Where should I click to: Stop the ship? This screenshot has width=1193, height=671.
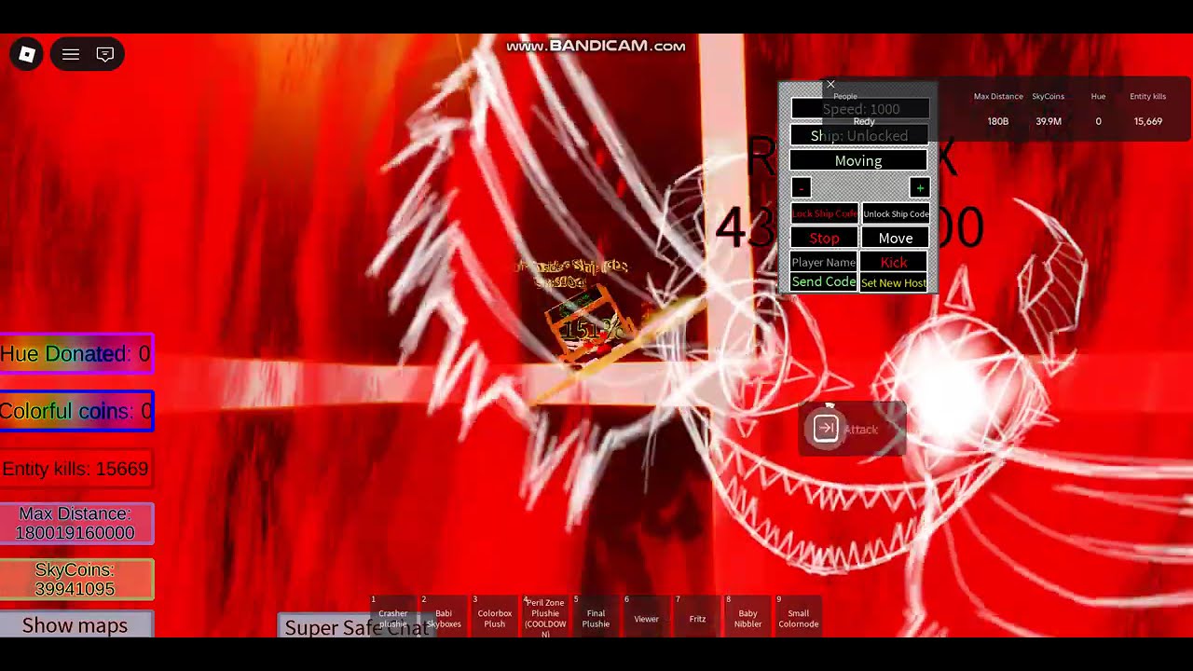824,239
